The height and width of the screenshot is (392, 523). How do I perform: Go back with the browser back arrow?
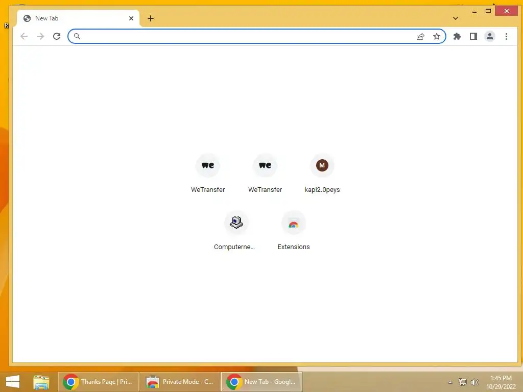[x=24, y=36]
